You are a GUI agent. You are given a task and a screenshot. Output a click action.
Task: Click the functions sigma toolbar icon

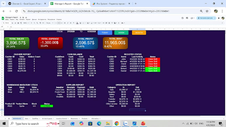pos(119,23)
